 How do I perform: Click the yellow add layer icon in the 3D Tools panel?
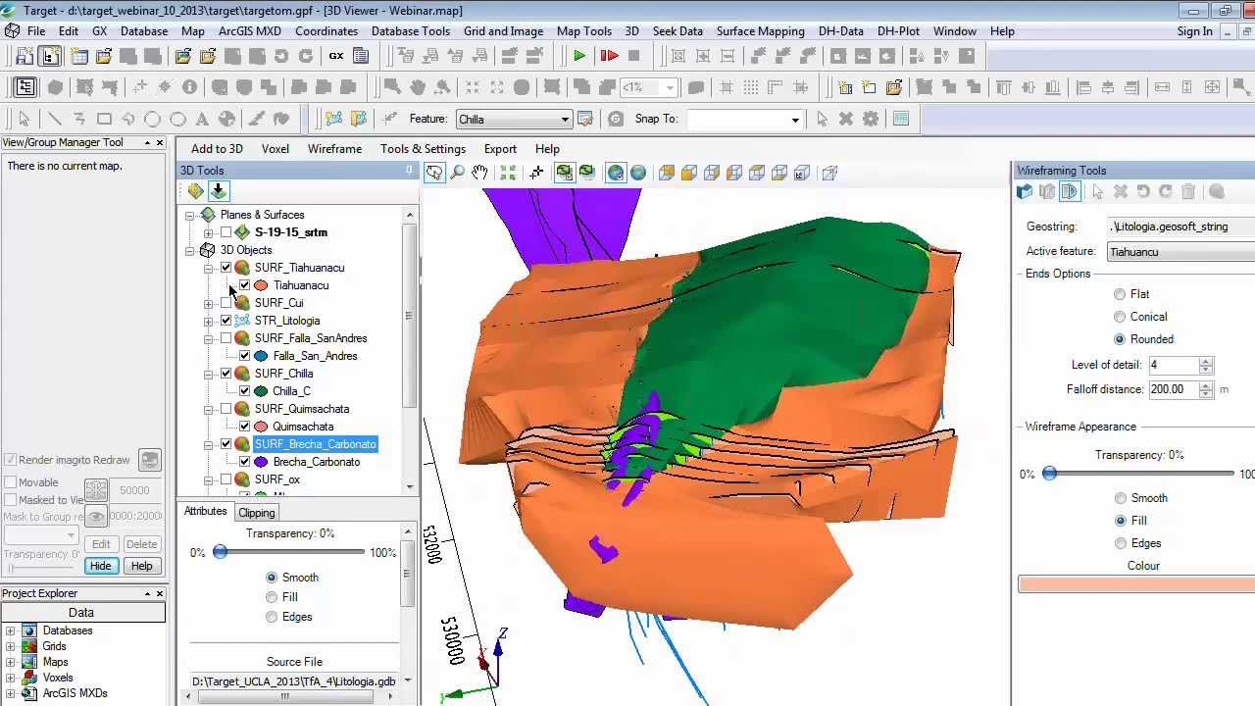(195, 191)
